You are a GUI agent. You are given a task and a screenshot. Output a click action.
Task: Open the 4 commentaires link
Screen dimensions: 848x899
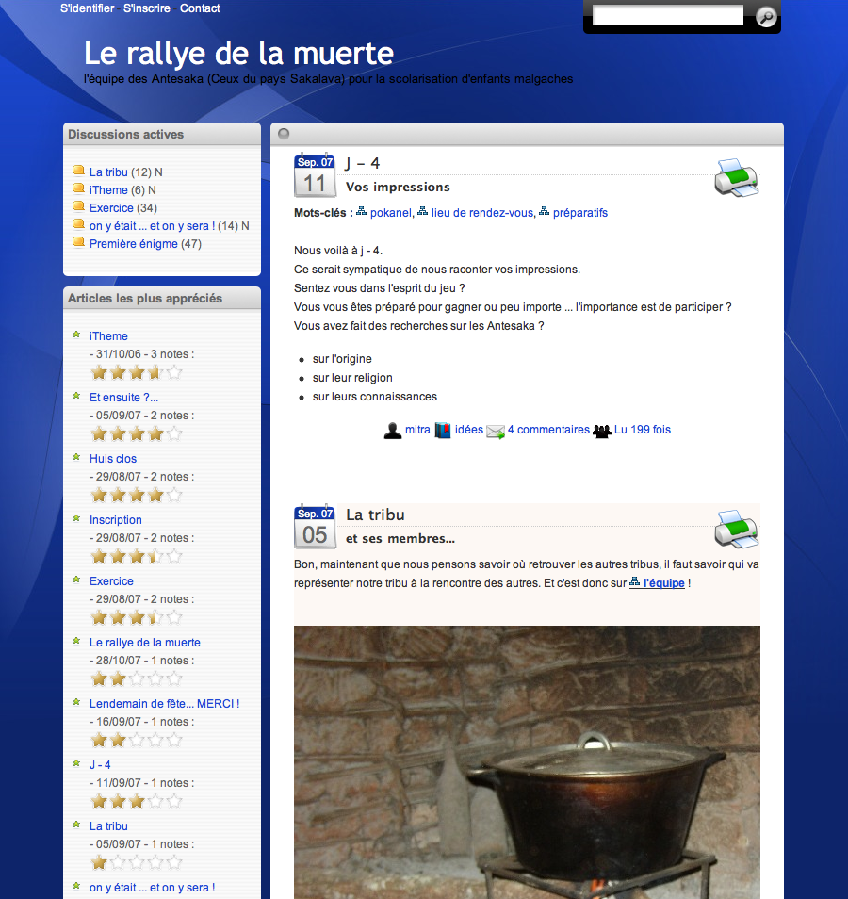(x=548, y=430)
